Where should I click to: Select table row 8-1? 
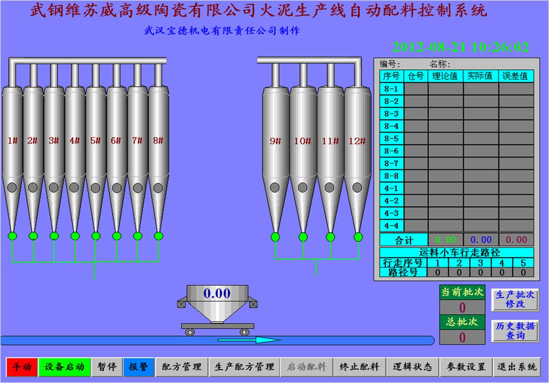457,89
